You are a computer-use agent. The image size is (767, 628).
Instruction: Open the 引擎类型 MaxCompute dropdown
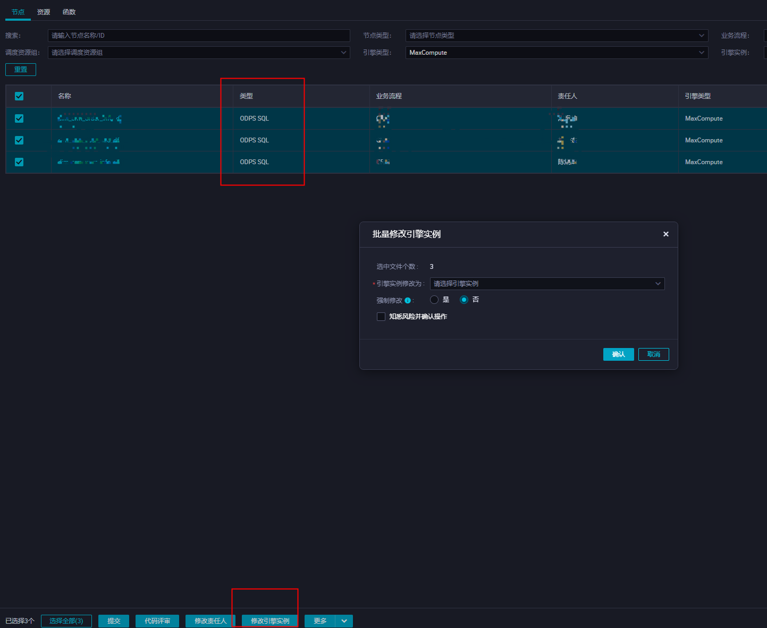pos(557,53)
